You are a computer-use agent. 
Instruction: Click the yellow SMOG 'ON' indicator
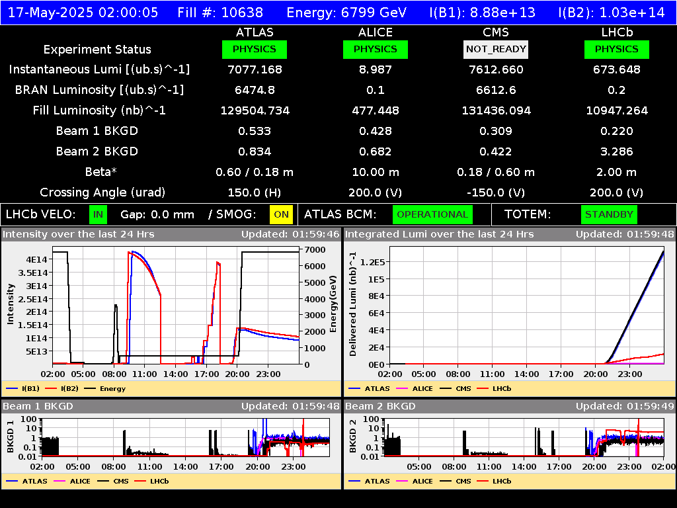pos(281,215)
